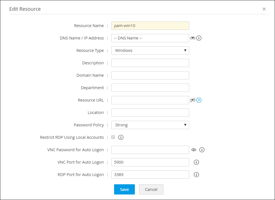Image resolution: width=275 pixels, height=200 pixels.
Task: Click info icon for RDP Port
Action: point(196,175)
